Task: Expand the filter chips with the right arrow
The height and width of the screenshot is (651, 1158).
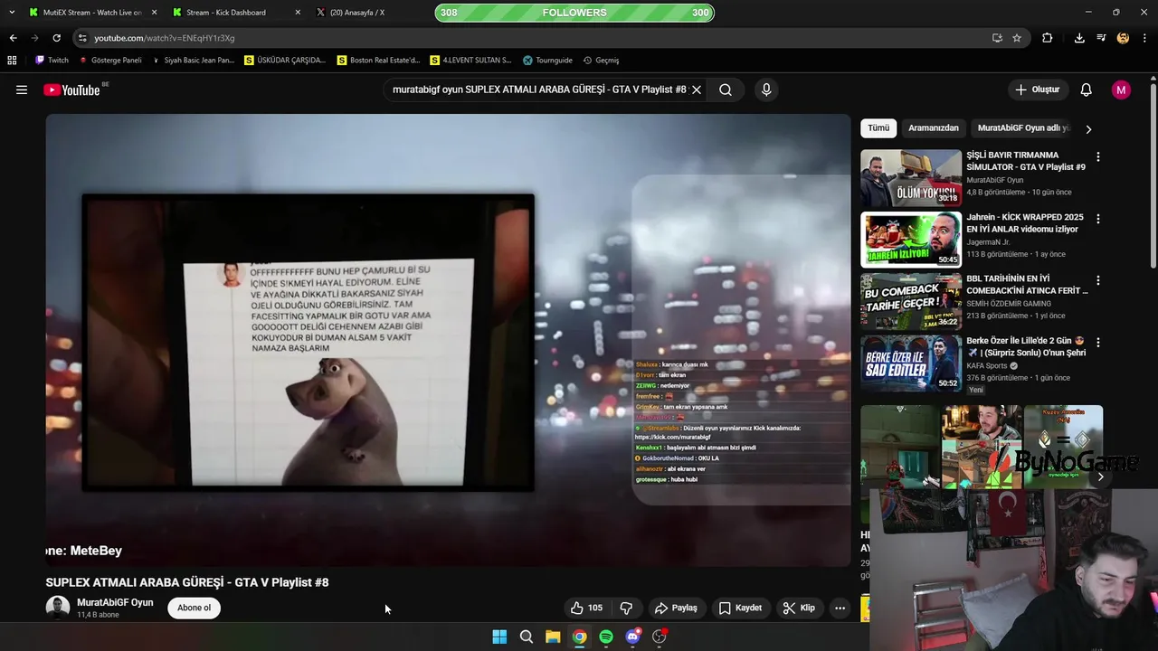Action: coord(1088,128)
